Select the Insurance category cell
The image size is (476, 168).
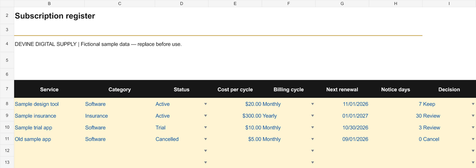pos(119,116)
